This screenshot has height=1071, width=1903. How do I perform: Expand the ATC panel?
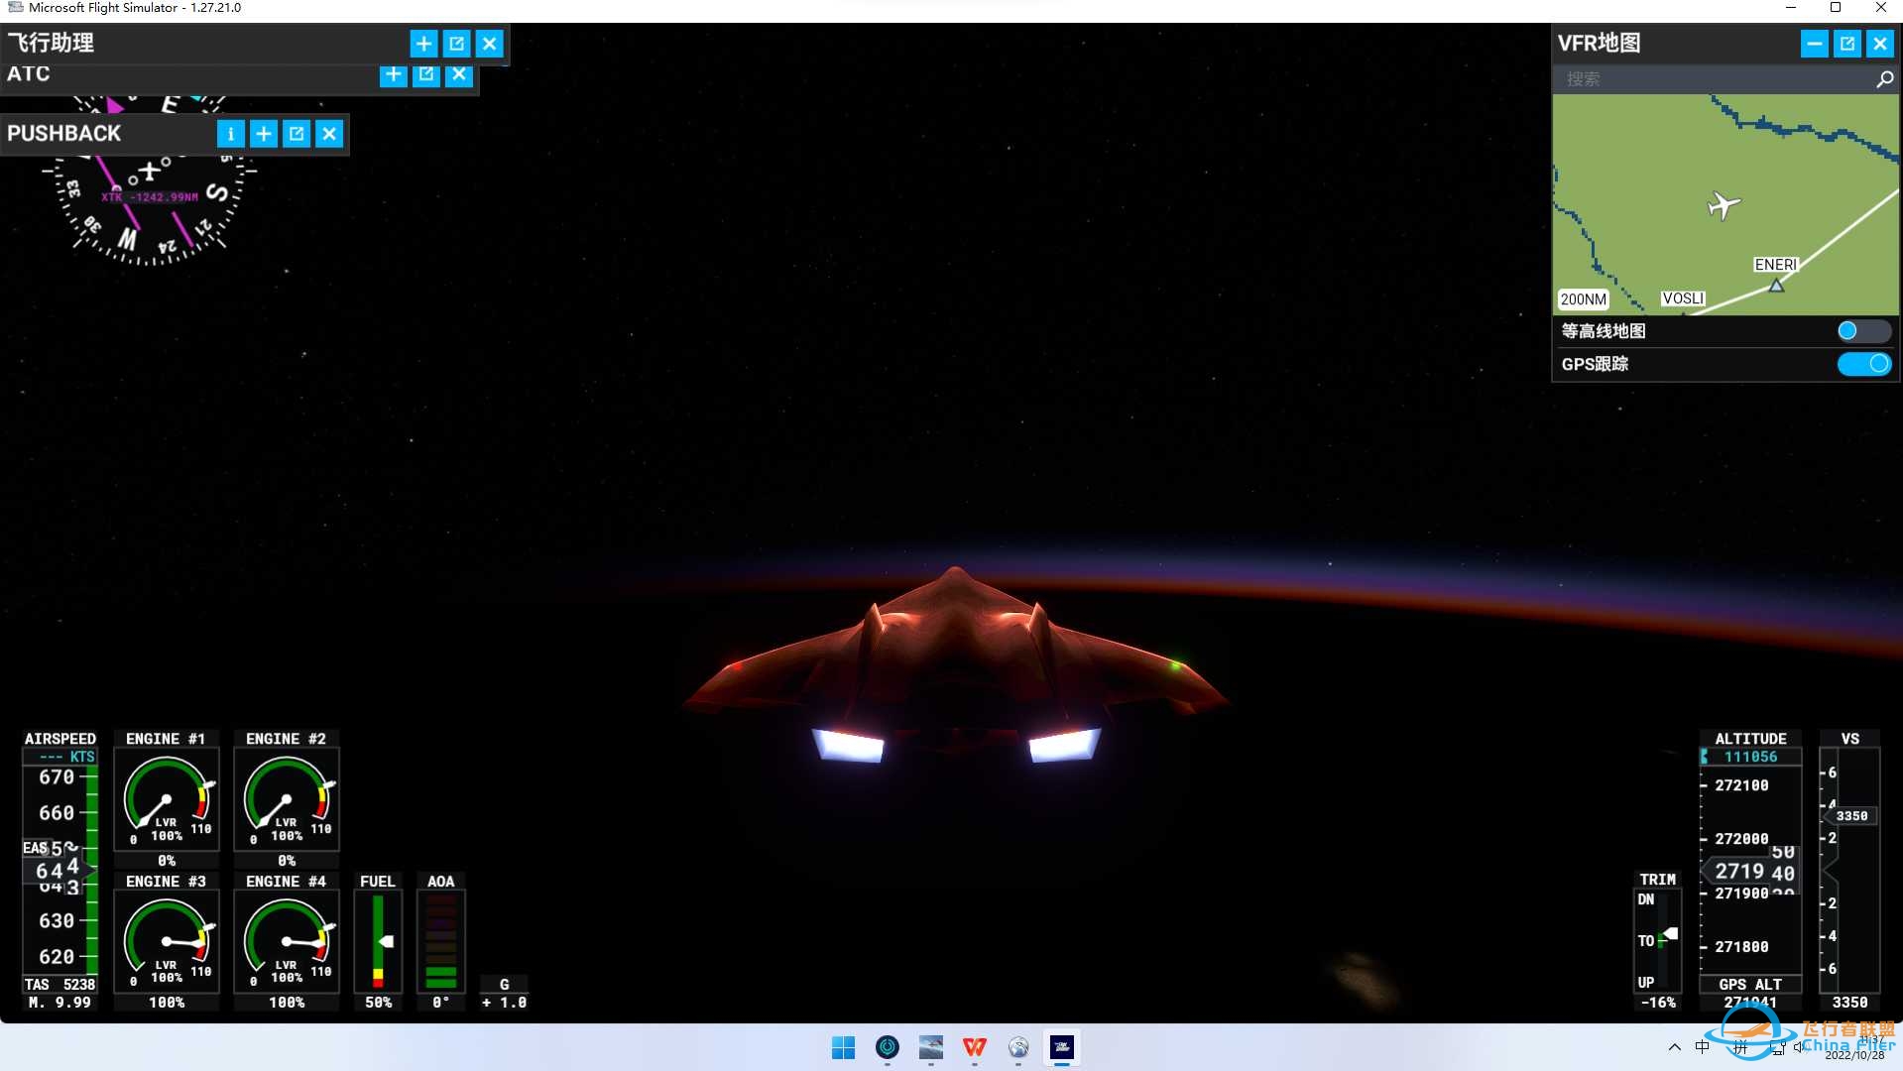coord(394,74)
